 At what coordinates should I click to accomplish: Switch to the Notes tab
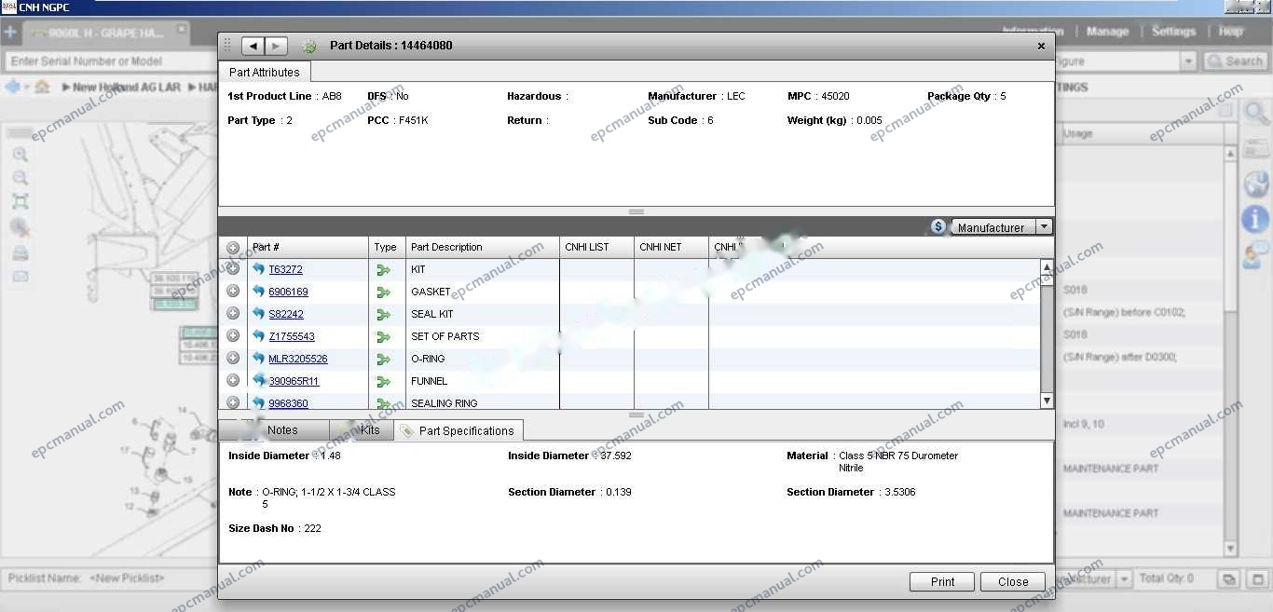pos(274,430)
